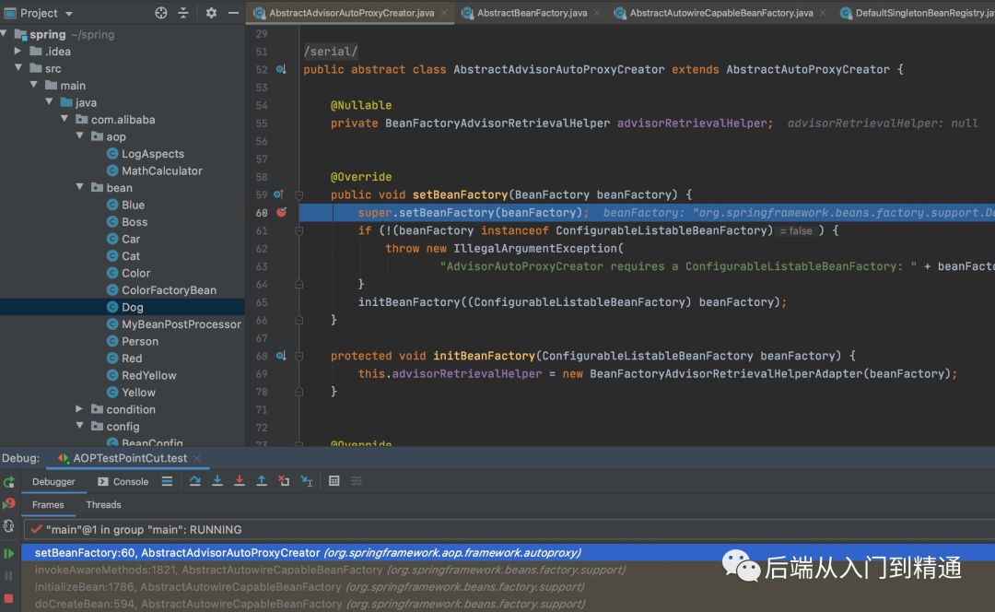Close the AbstractBeanFactory.java tab
Viewport: 995px width, 612px height.
597,13
